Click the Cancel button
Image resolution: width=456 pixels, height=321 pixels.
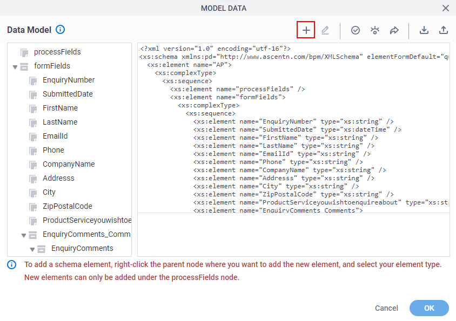(386, 308)
